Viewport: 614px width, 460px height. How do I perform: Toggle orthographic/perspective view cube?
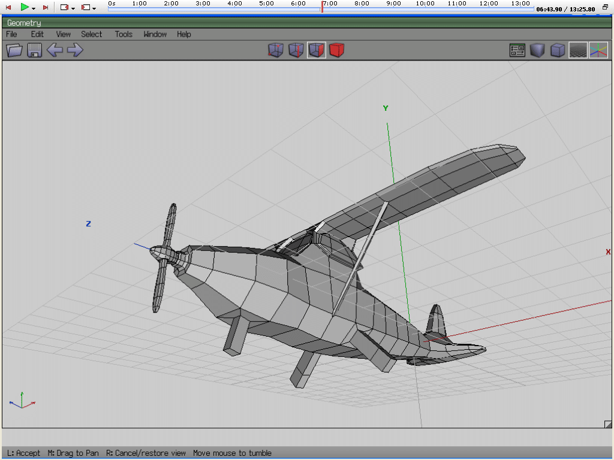click(558, 50)
